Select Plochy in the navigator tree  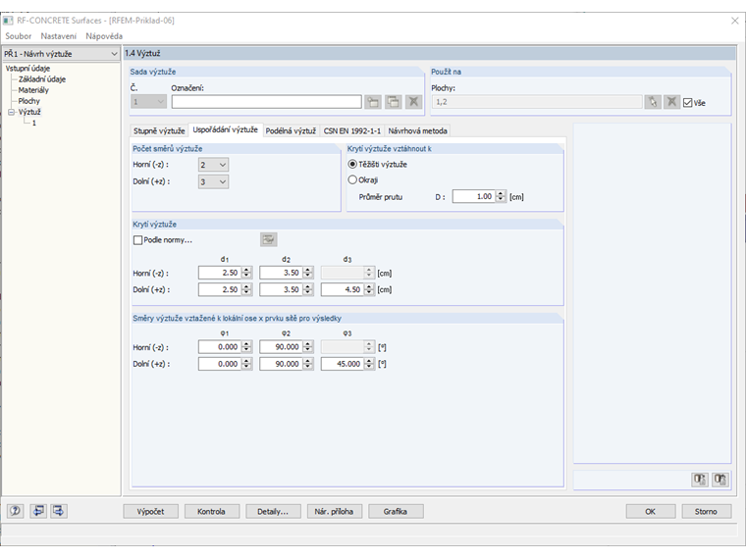(29, 101)
